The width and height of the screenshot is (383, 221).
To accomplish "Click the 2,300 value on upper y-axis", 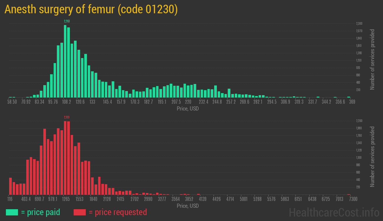I will 359,24.
